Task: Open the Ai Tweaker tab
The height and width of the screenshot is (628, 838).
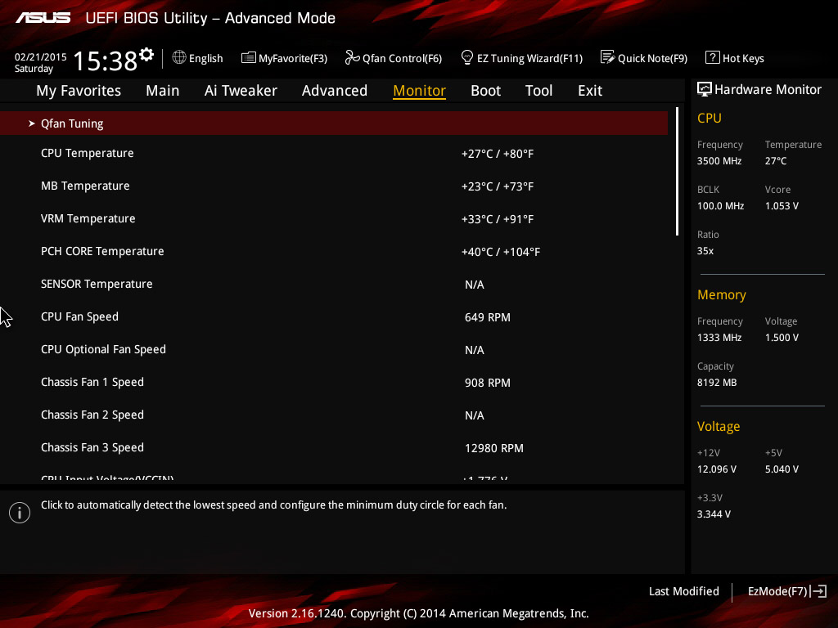Action: click(241, 91)
